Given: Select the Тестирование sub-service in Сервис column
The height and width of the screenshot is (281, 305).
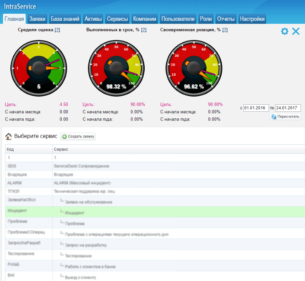Looking at the screenshot, I should pos(78,256).
